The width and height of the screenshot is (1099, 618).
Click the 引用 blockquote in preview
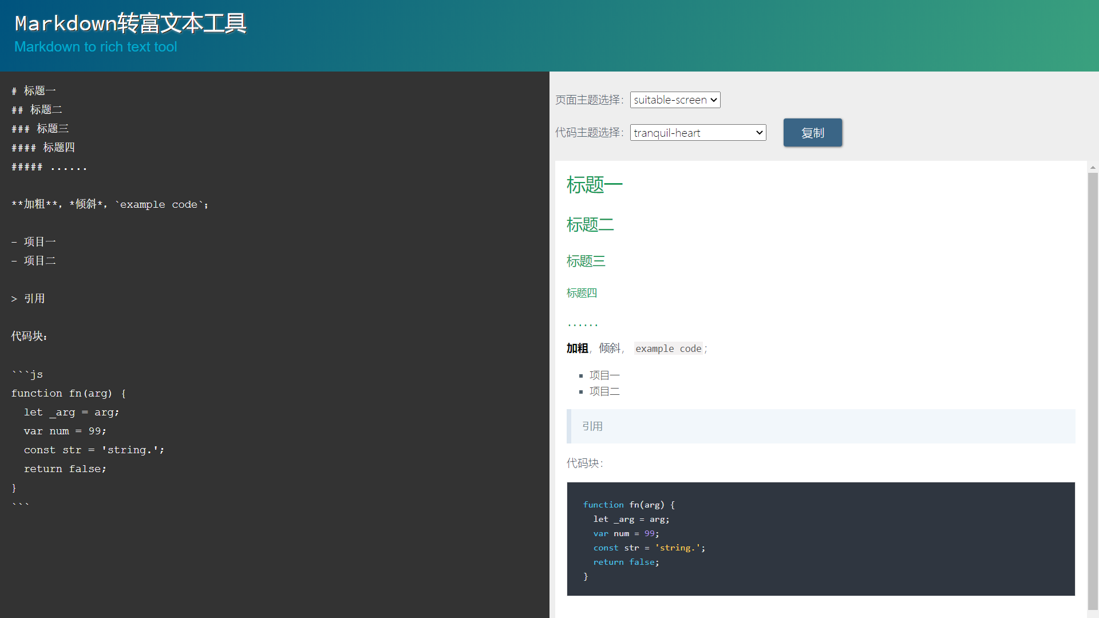pyautogui.click(x=592, y=426)
